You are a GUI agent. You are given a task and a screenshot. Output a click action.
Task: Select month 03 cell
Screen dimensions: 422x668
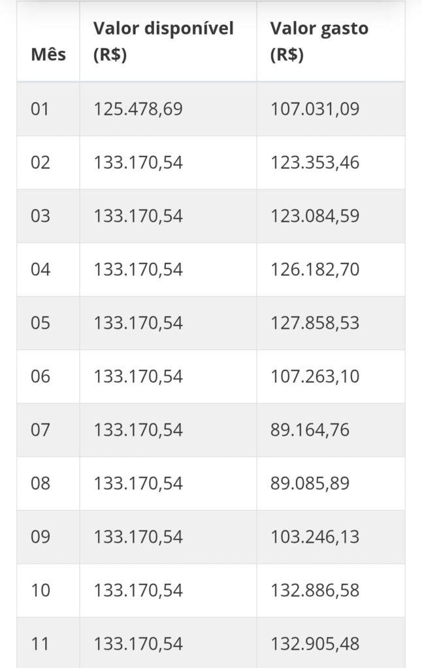(40, 215)
